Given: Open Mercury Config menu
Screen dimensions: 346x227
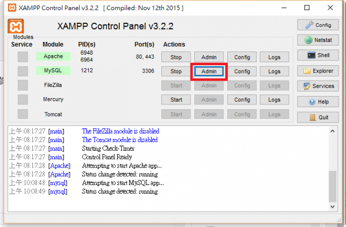Looking at the screenshot, I should pos(242,100).
